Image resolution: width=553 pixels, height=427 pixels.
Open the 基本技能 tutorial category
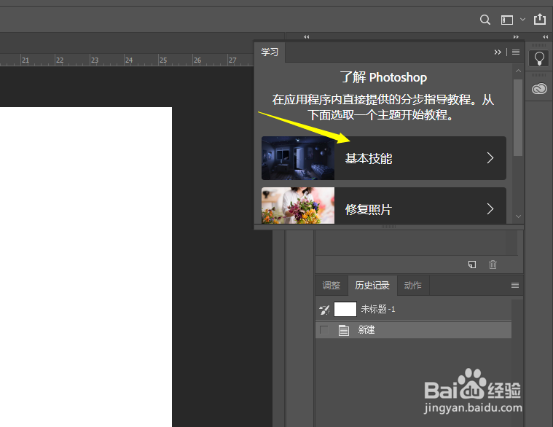(x=384, y=158)
